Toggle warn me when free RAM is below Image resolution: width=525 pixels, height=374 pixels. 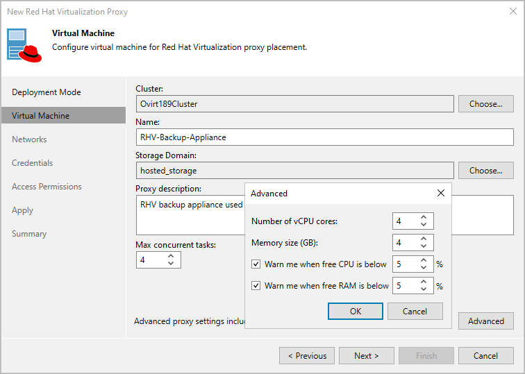click(x=256, y=286)
